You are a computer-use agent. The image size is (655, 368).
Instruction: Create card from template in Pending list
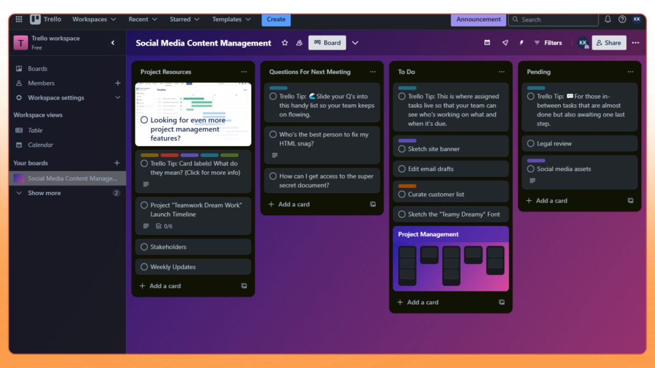click(x=630, y=201)
